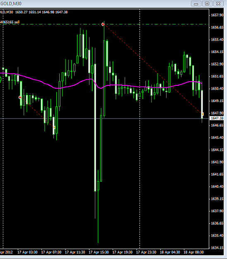Viewport: 227px width, 259px height.
Task: Select the '4065165 sell' order label
Action: pyautogui.click(x=10, y=22)
